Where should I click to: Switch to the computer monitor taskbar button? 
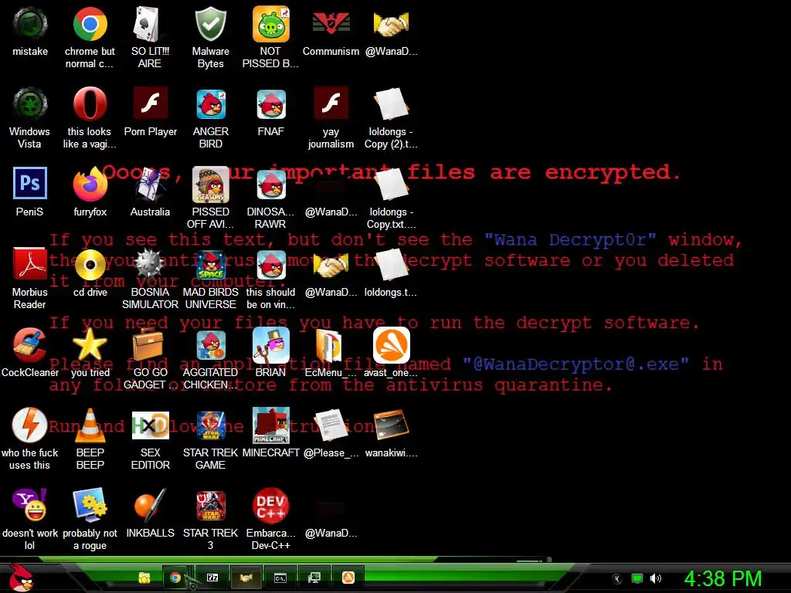[x=314, y=578]
